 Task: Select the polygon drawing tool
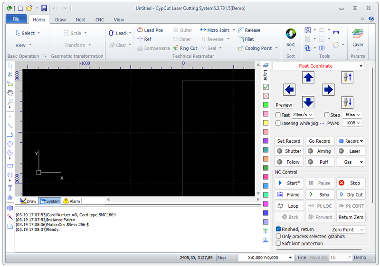coord(10,175)
